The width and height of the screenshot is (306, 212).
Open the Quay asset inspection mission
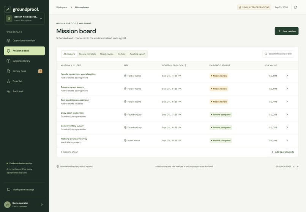click(72, 113)
